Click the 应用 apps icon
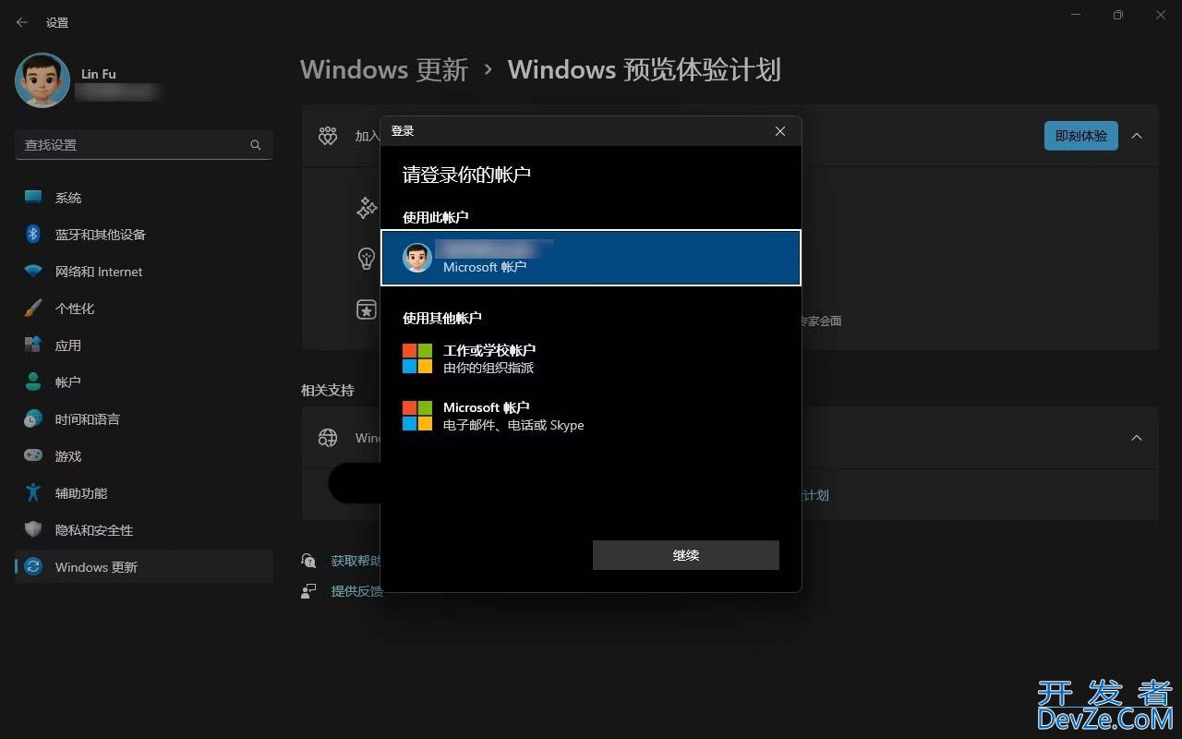1182x739 pixels. 33,345
